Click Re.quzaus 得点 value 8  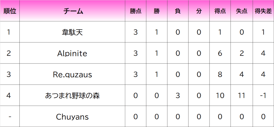(x=220, y=74)
